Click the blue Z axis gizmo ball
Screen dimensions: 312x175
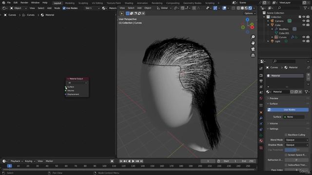point(247,19)
